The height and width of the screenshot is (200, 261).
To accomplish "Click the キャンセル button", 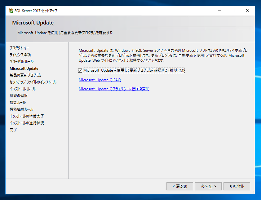I will (237, 186).
